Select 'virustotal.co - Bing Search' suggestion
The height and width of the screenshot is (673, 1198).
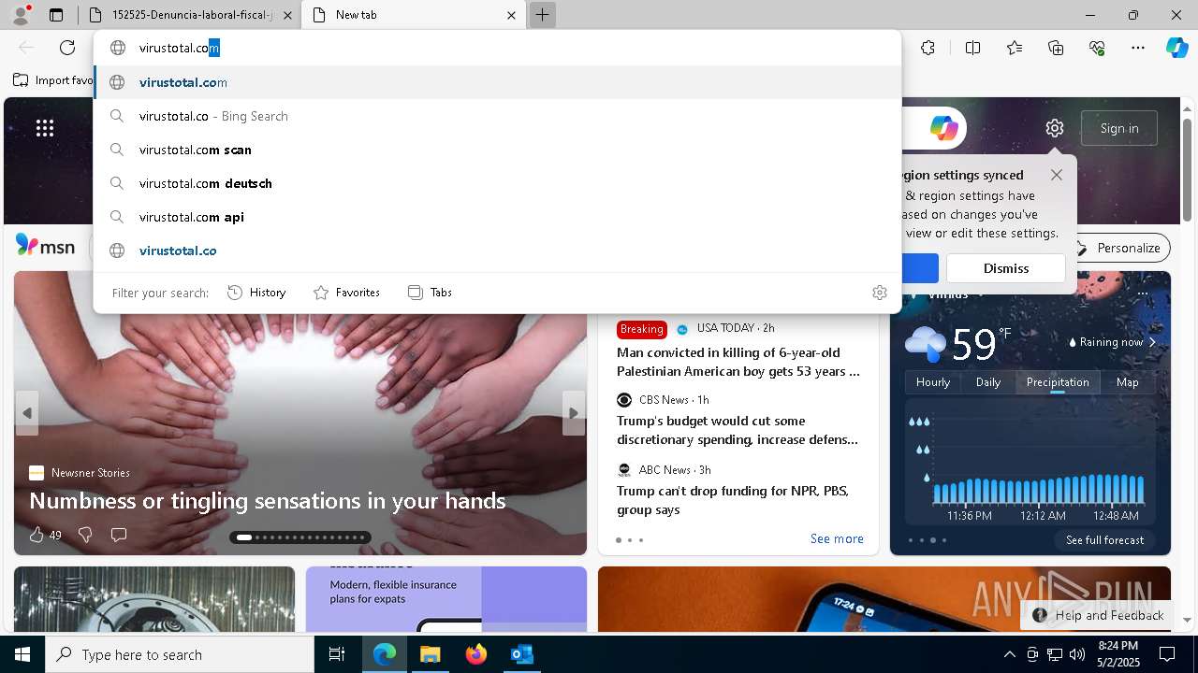pos(498,116)
